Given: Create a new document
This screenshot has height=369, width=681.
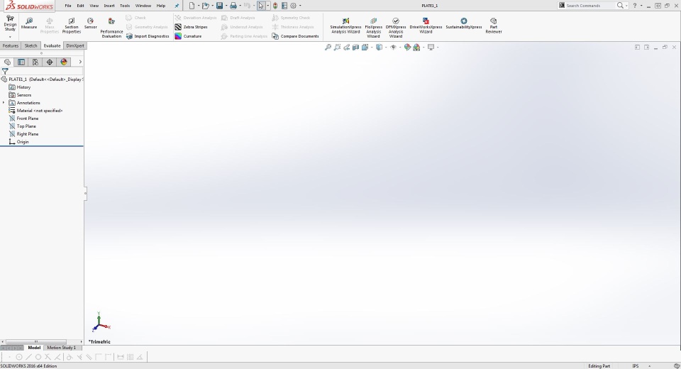Looking at the screenshot, I should tap(192, 6).
